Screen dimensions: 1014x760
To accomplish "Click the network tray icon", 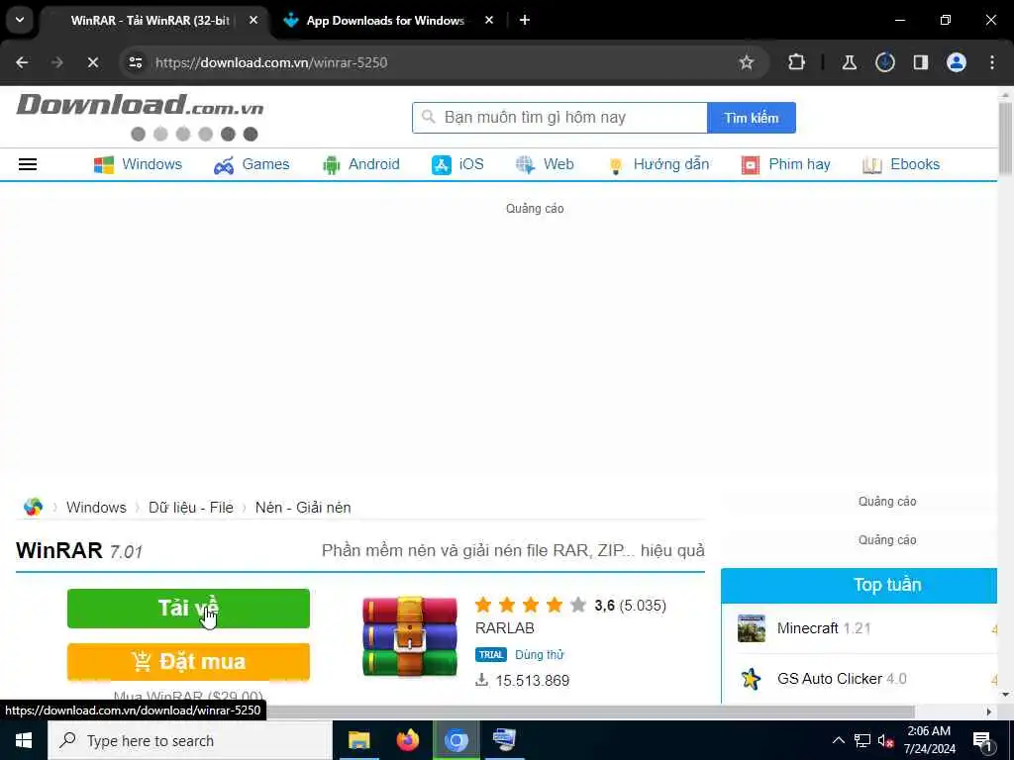I will click(x=862, y=740).
